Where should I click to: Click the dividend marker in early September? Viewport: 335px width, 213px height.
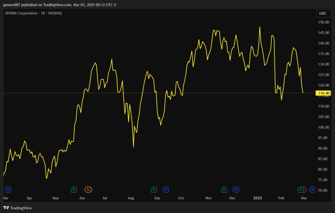(166, 189)
